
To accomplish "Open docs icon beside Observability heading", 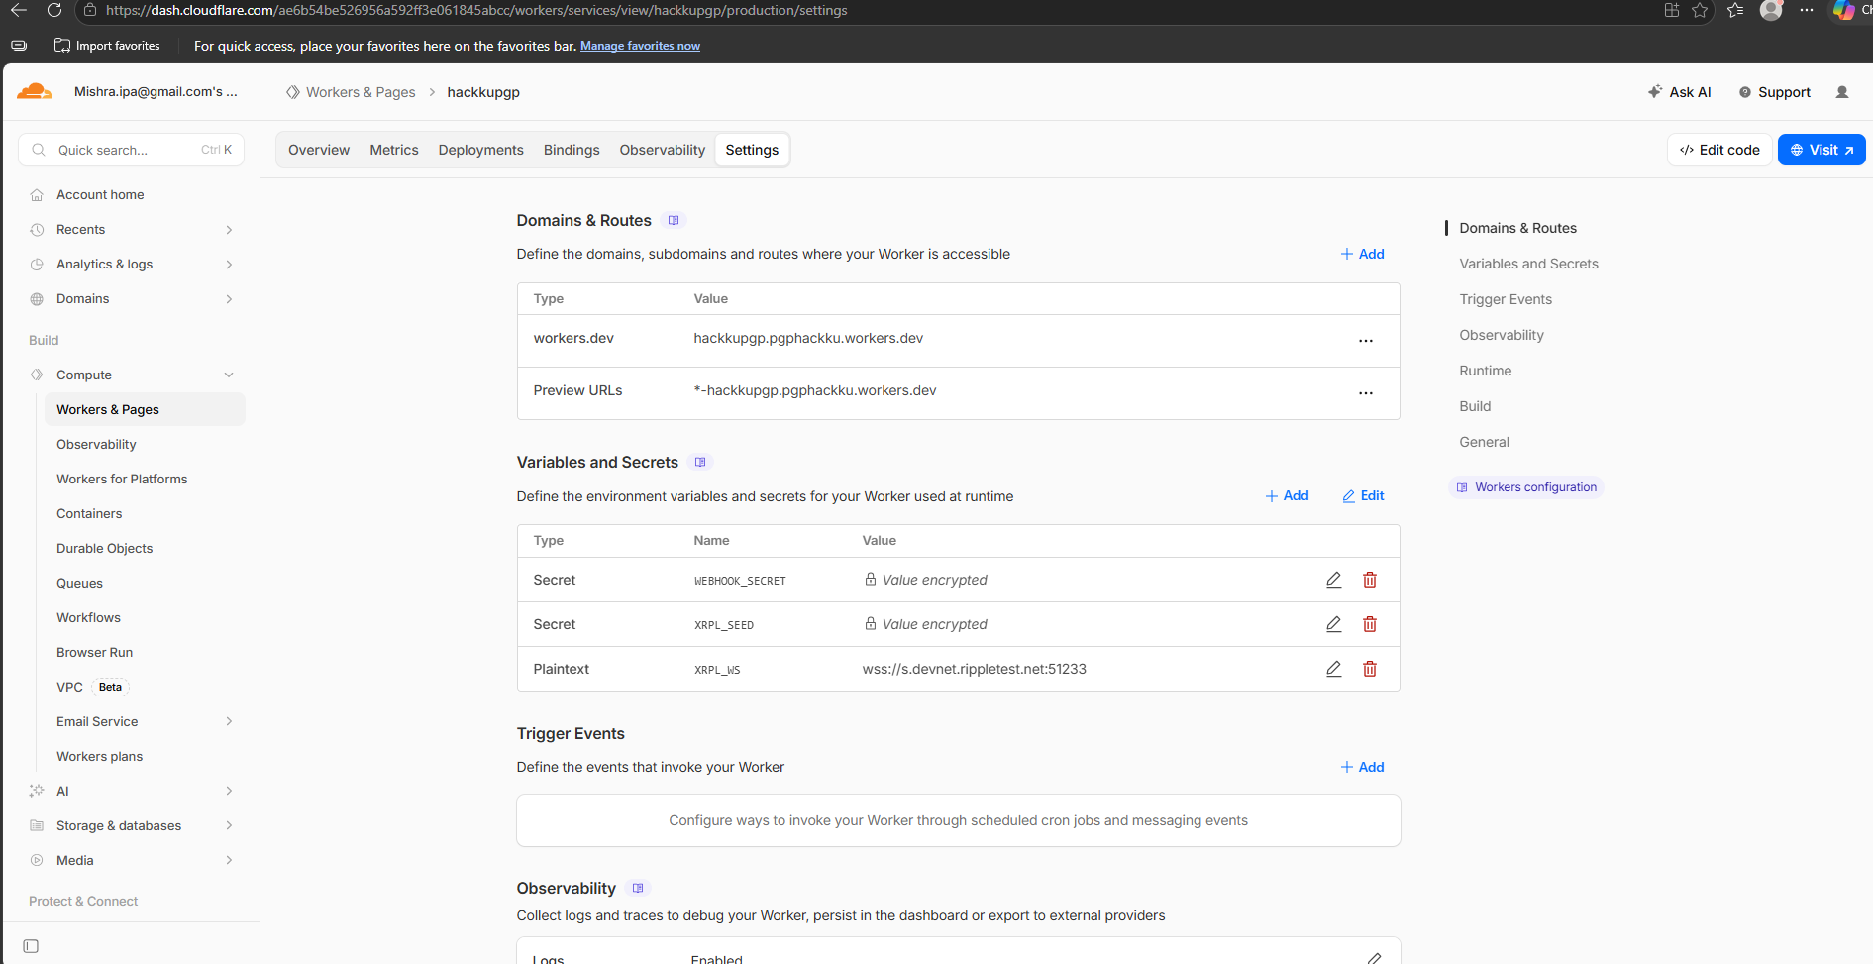I will click(x=638, y=888).
